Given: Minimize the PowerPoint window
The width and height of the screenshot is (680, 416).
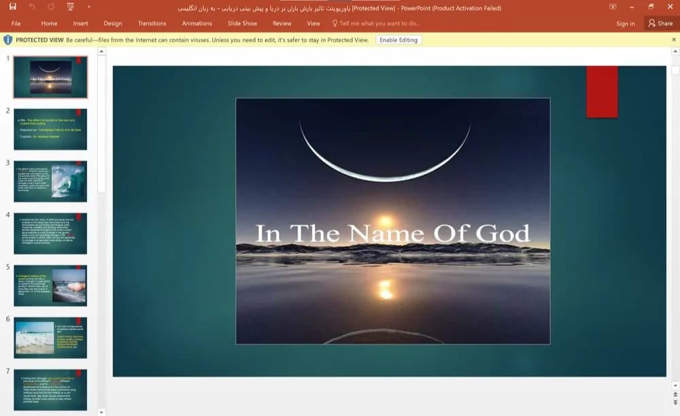Looking at the screenshot, I should [632, 7].
